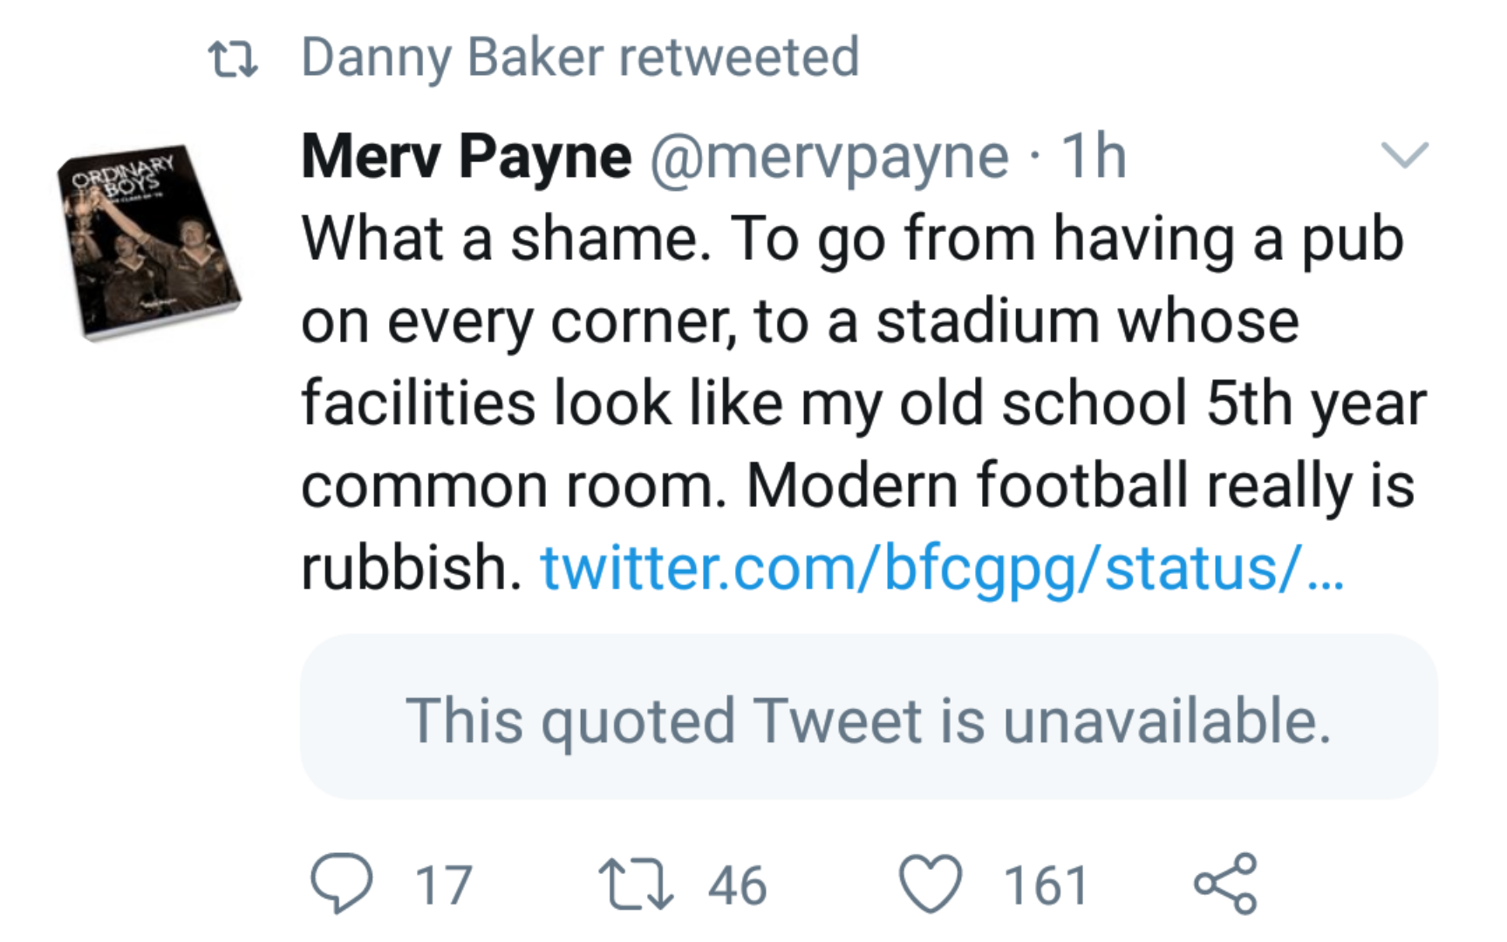The width and height of the screenshot is (1507, 942).
Task: Visit the @mervpayne handle link
Action: [829, 157]
